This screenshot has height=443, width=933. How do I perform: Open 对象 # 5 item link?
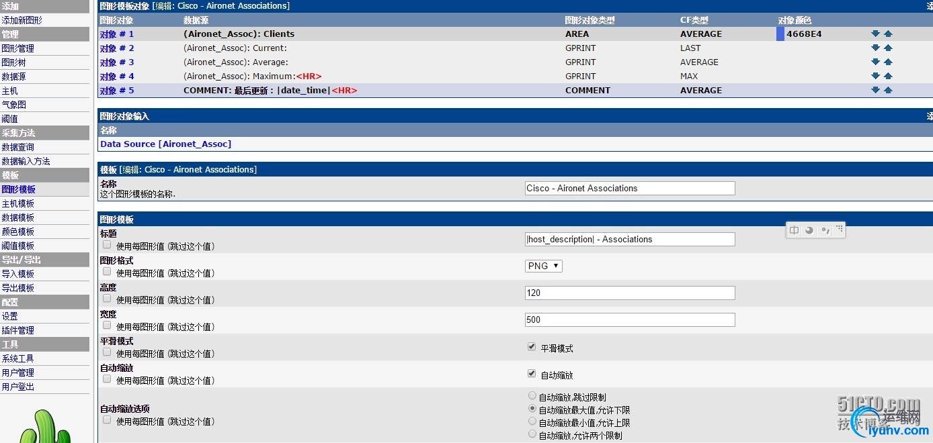click(x=117, y=90)
